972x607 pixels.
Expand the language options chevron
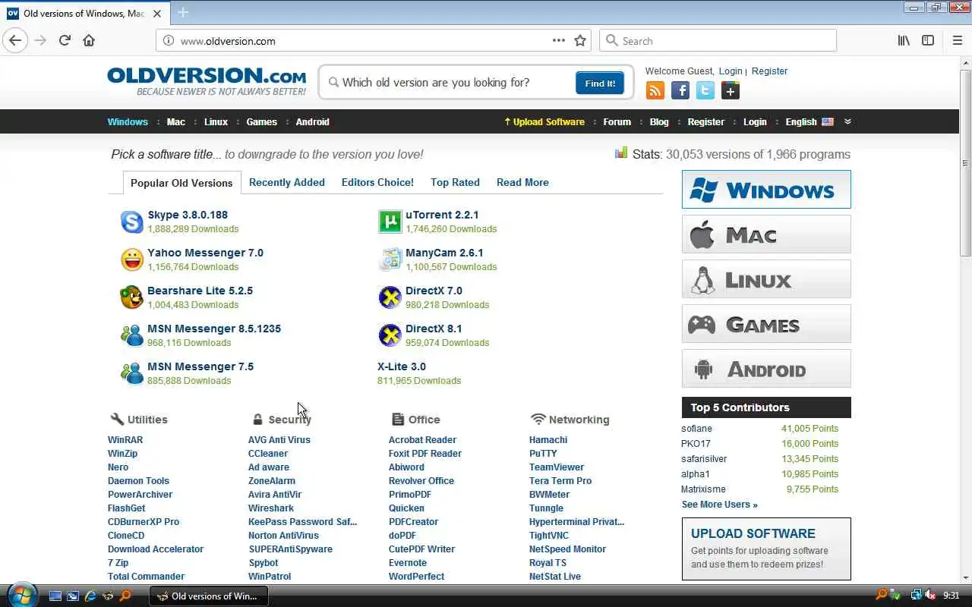tap(847, 121)
